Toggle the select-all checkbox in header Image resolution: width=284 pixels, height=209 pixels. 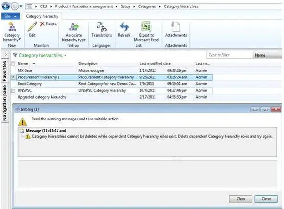(13, 63)
